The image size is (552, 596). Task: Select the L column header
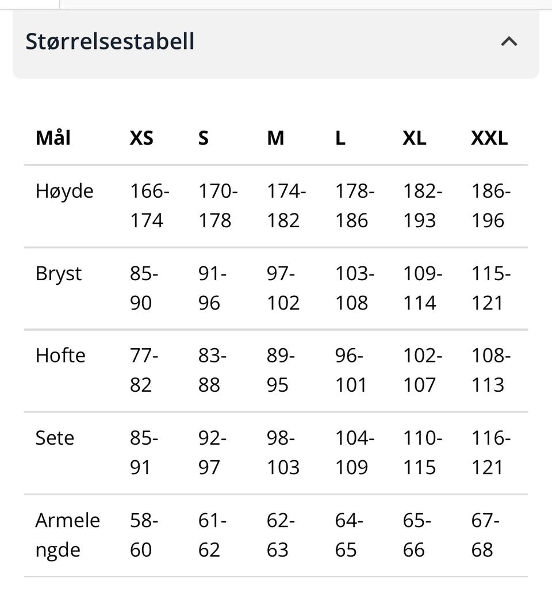(340, 138)
